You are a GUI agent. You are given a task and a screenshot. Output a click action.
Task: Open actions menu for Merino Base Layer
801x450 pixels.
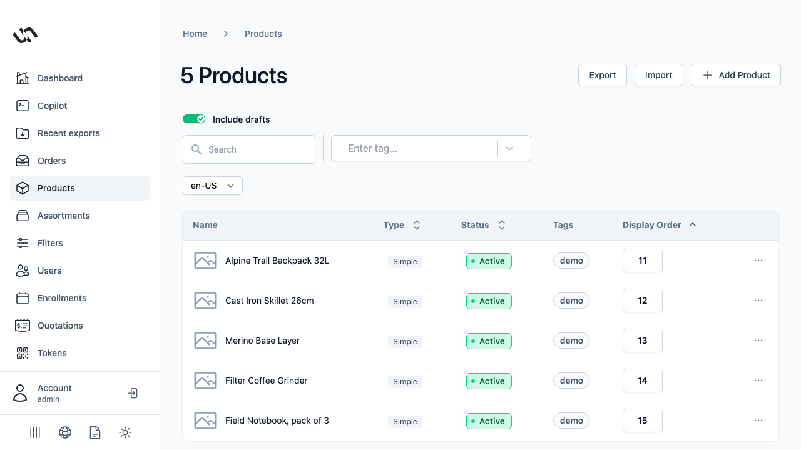coord(758,341)
